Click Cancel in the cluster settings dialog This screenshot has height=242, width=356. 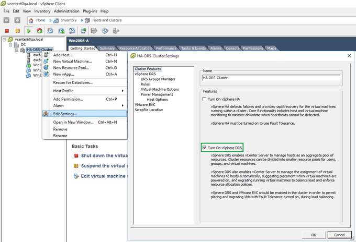[339, 235]
